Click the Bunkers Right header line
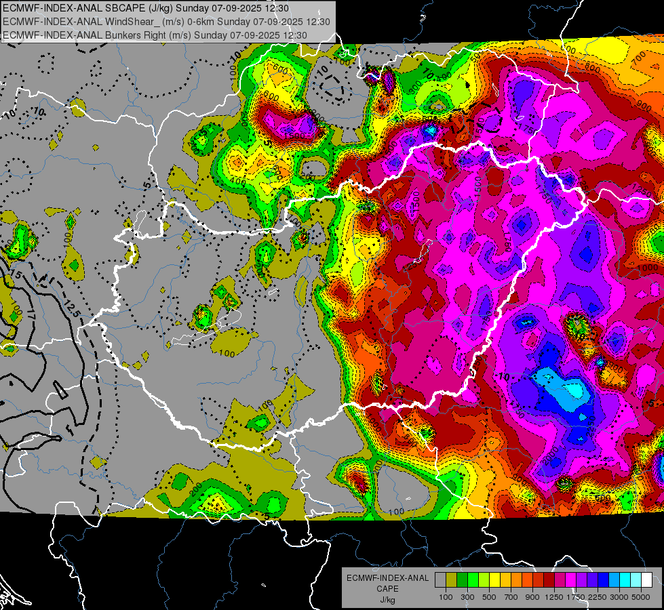The height and width of the screenshot is (610, 664). (x=155, y=35)
